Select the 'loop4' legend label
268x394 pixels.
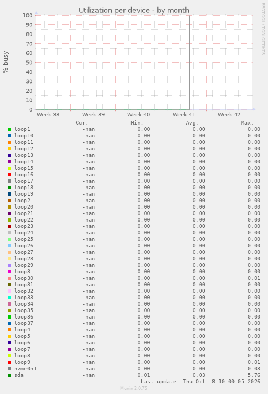[x=22, y=330]
